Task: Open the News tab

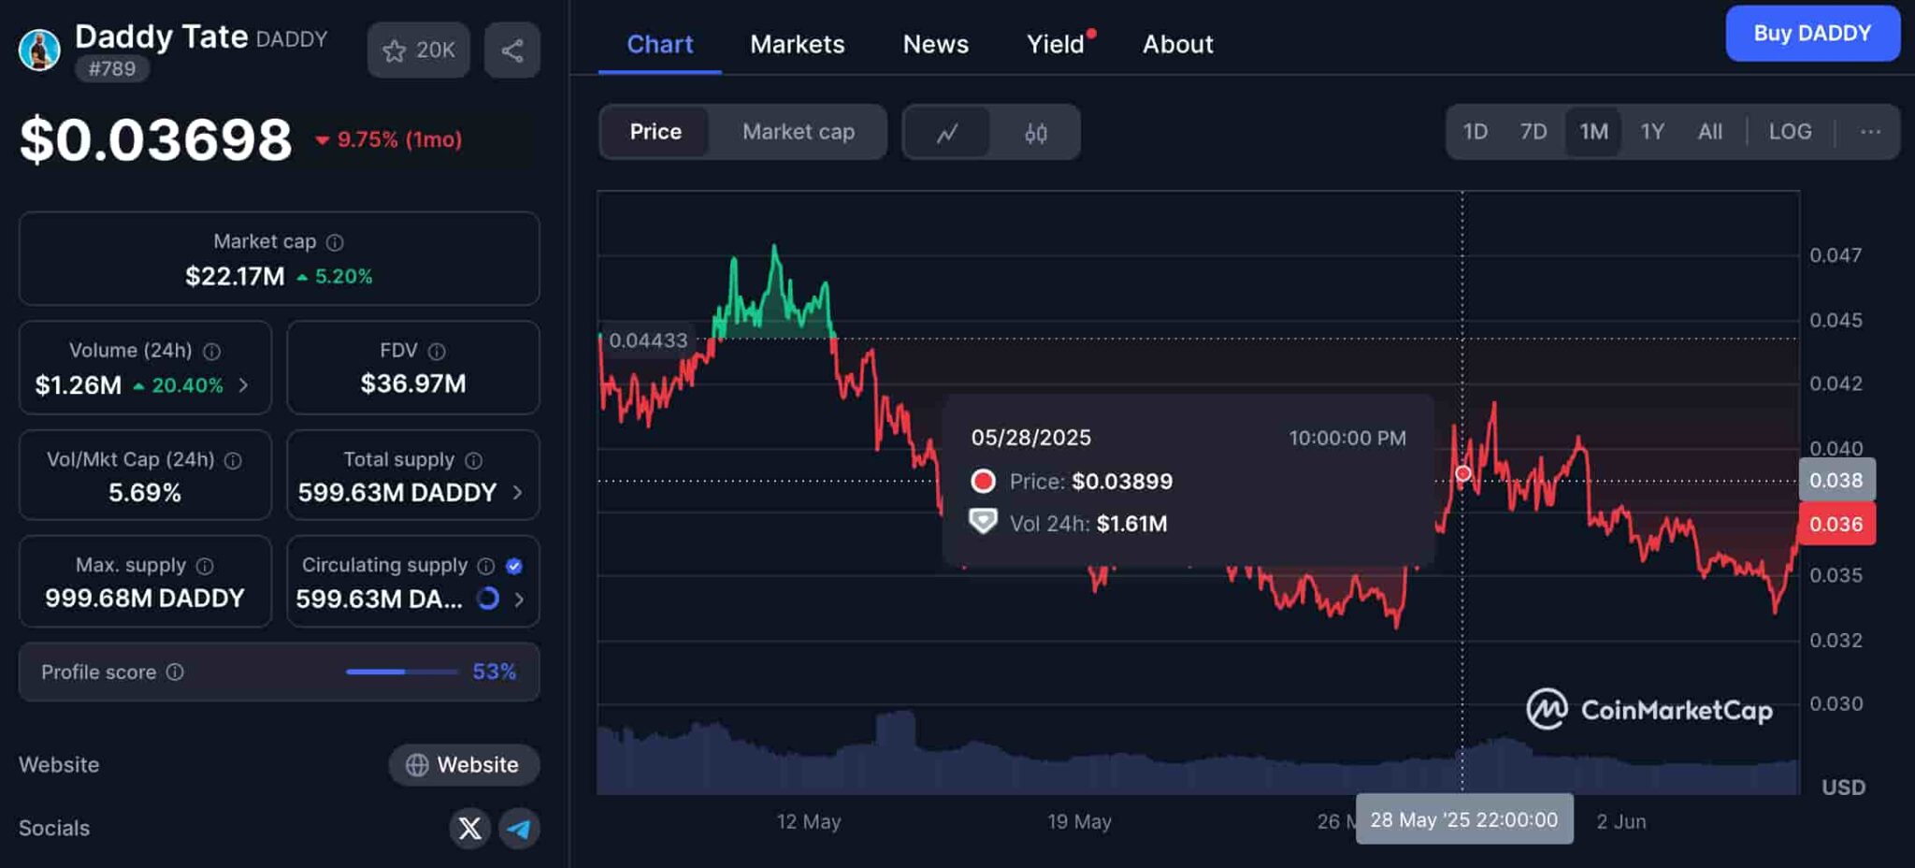Action: click(x=935, y=44)
